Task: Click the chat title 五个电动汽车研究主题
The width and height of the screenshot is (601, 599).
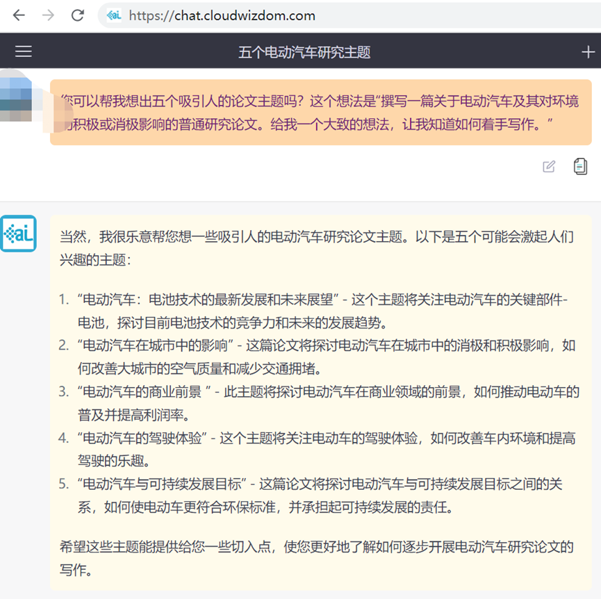Action: coord(304,52)
